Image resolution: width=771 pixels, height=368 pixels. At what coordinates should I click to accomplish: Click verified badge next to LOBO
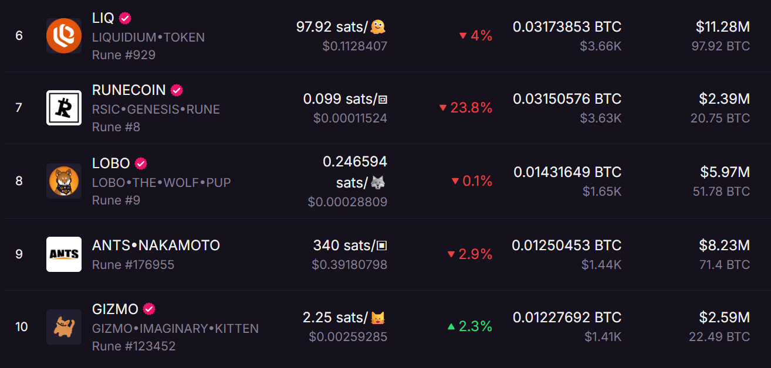click(x=141, y=163)
